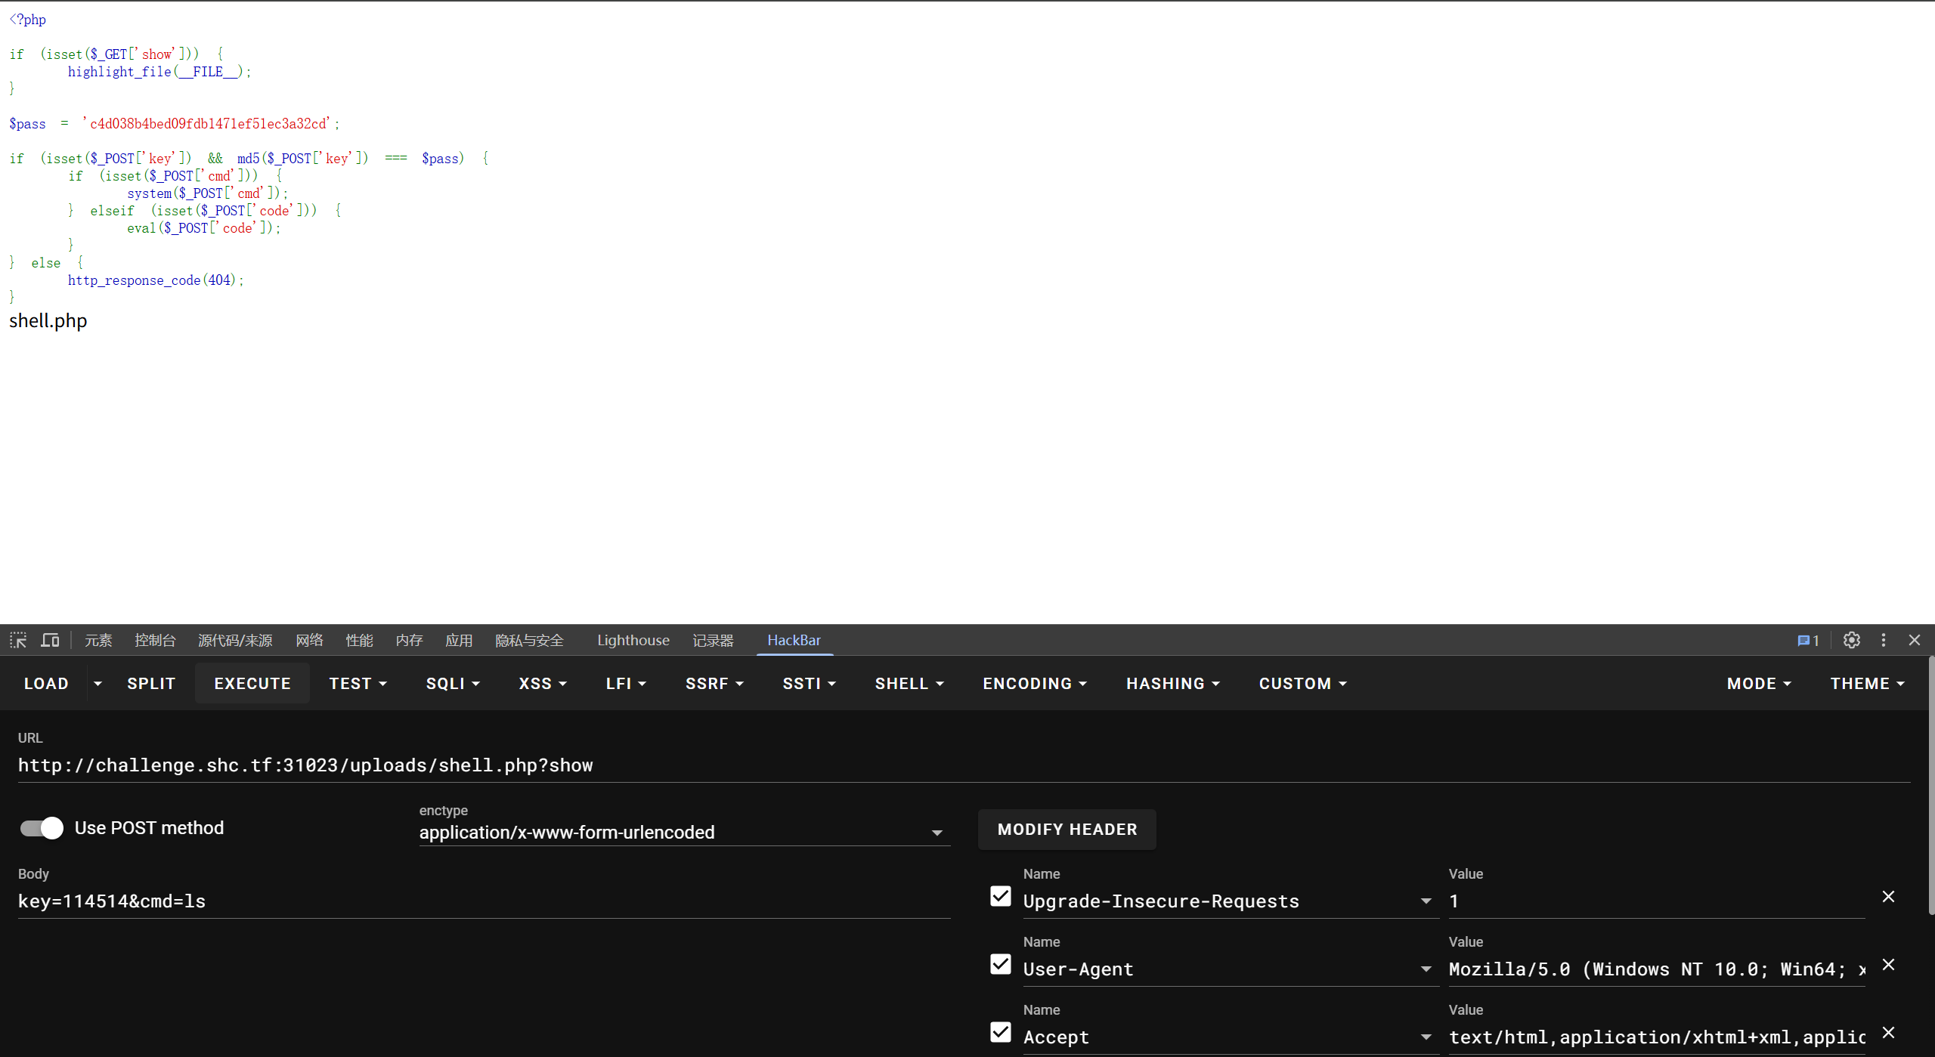Click the LOAD button

tap(46, 683)
